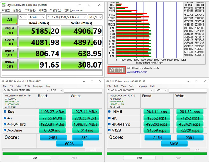Open the 1GiB test size dropdown
The height and width of the screenshot is (163, 209).
pos(36,17)
